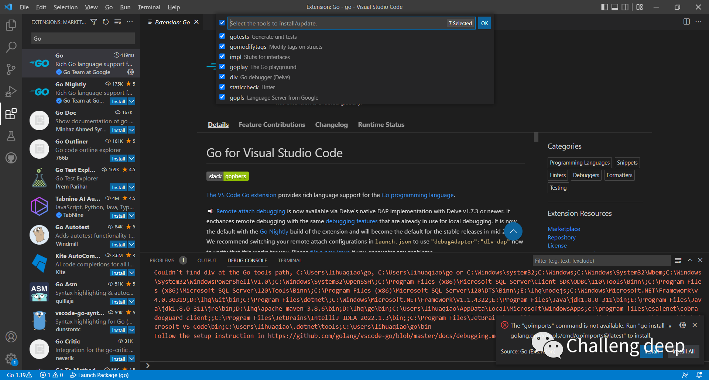Viewport: 709px width, 380px height.
Task: Open editor more actions menu
Action: pos(698,22)
